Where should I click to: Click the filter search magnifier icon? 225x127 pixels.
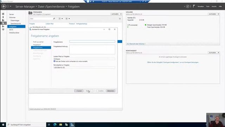tap(54, 19)
